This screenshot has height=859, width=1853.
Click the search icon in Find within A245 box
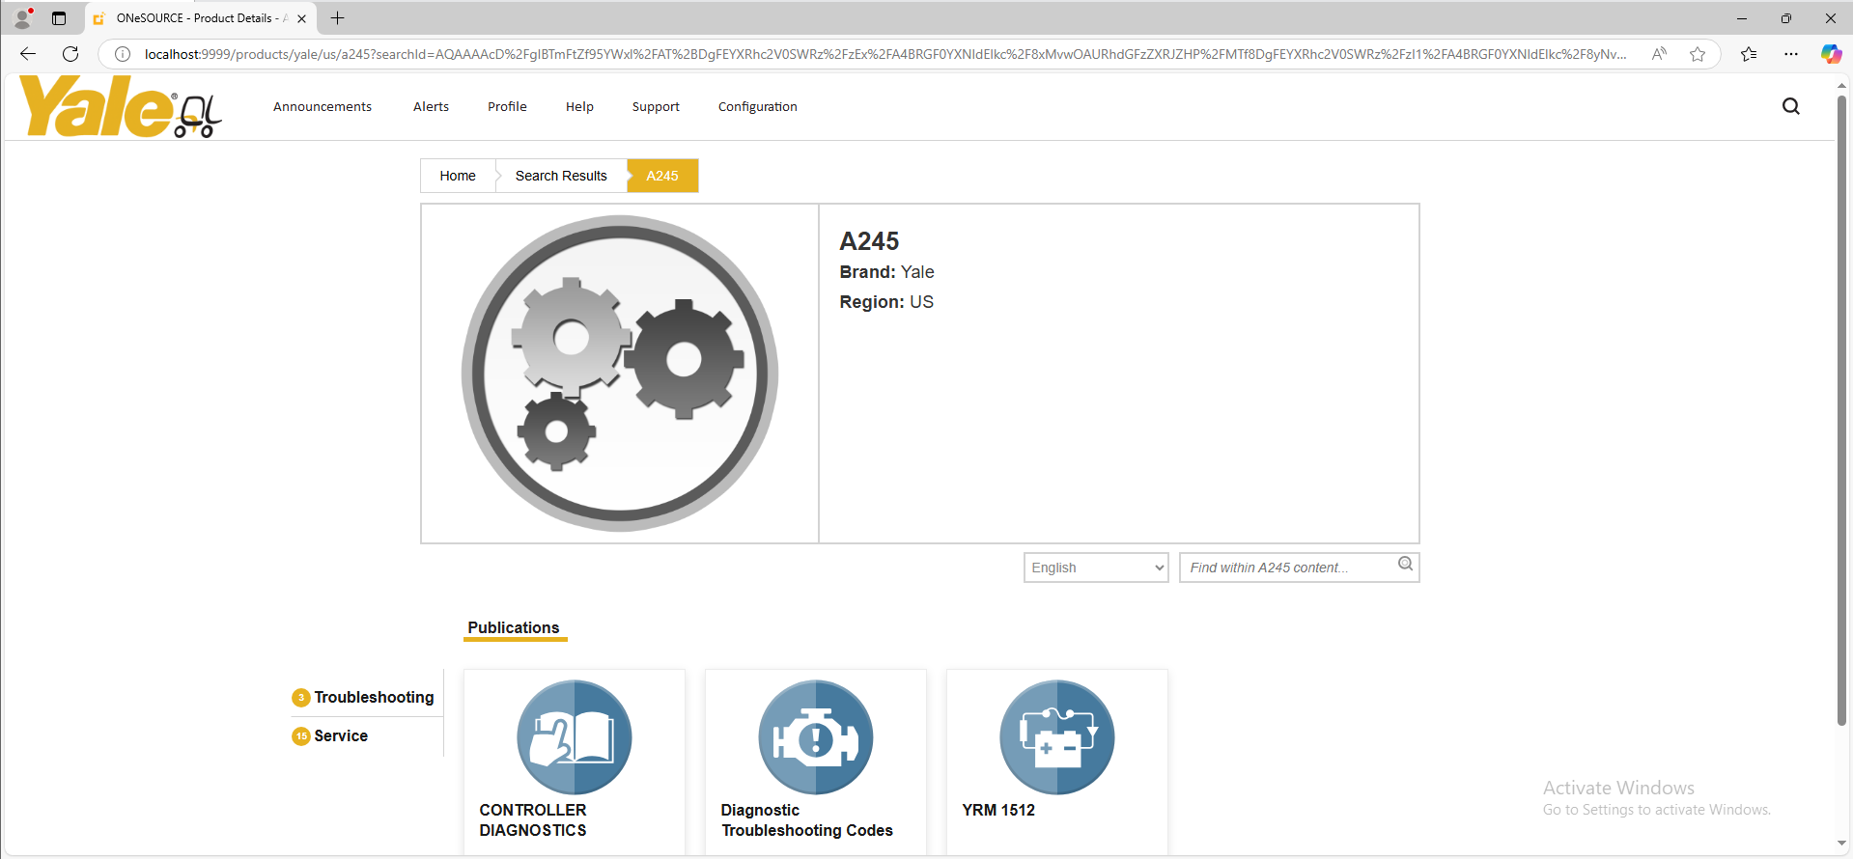1406,565
